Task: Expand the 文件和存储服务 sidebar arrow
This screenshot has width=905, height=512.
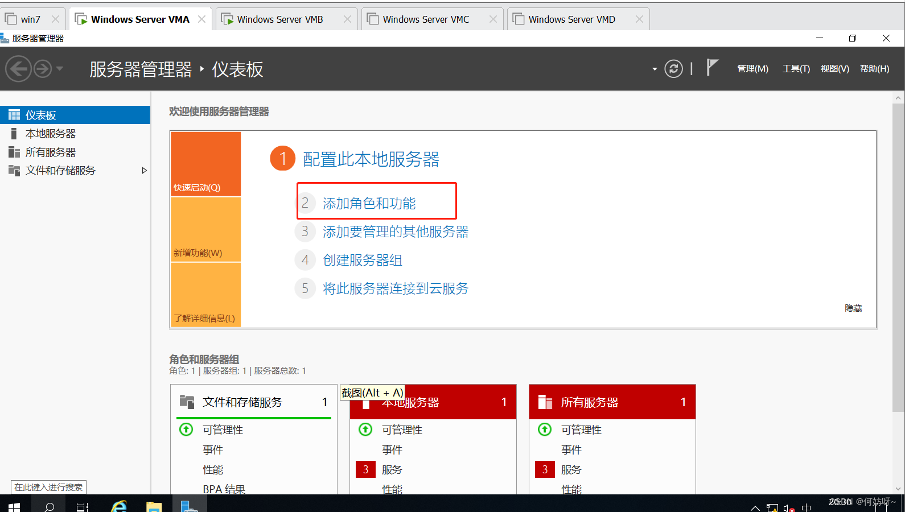Action: (x=144, y=171)
